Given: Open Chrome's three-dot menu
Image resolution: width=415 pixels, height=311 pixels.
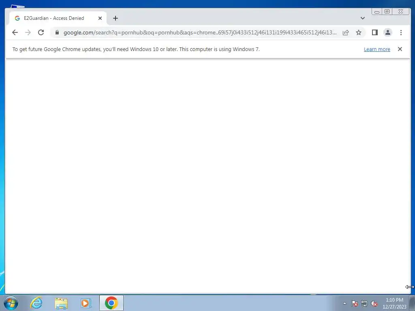Looking at the screenshot, I should 401,32.
